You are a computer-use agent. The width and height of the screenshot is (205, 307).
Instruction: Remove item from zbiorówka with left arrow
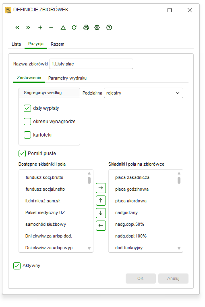(101, 225)
